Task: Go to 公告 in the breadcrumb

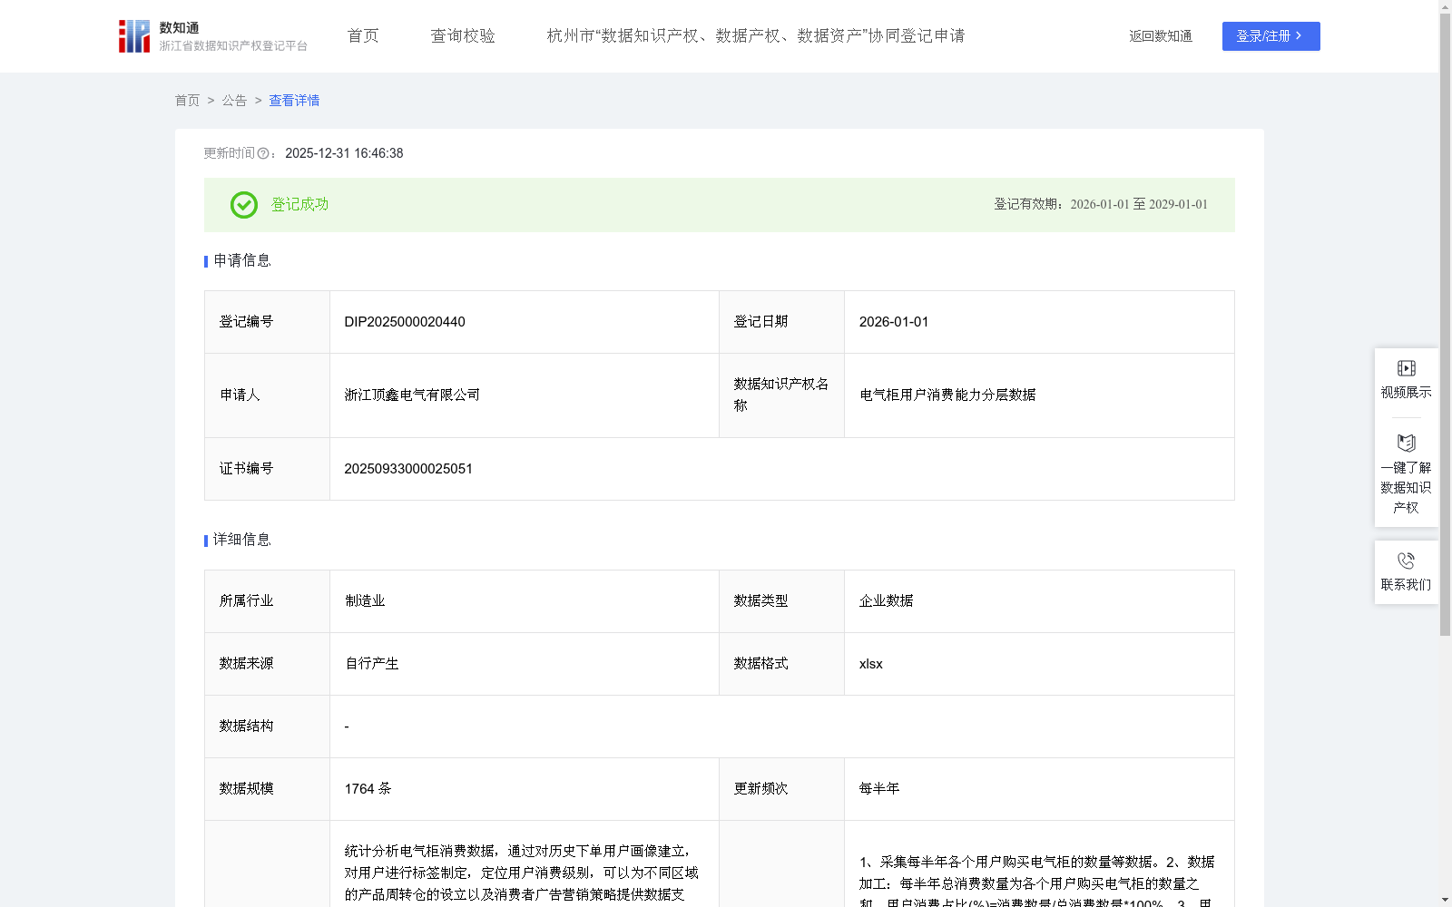Action: [x=234, y=101]
